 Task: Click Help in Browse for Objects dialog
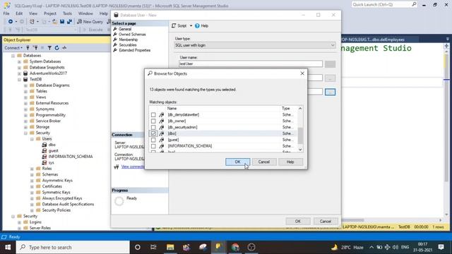click(x=290, y=162)
